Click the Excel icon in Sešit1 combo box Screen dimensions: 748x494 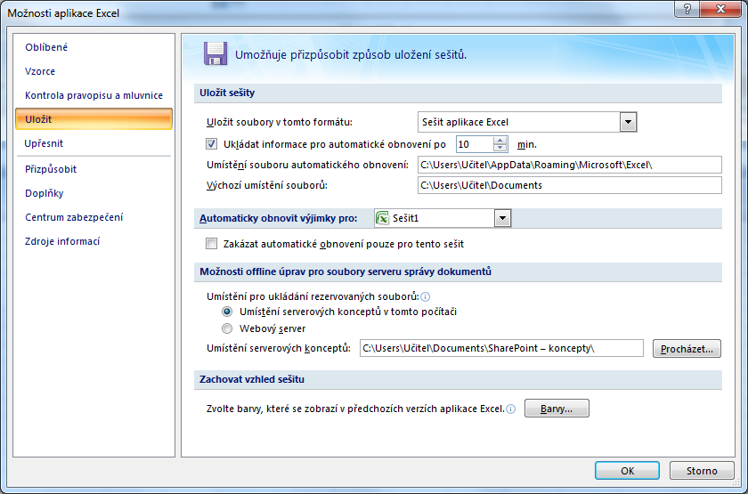[x=383, y=218]
